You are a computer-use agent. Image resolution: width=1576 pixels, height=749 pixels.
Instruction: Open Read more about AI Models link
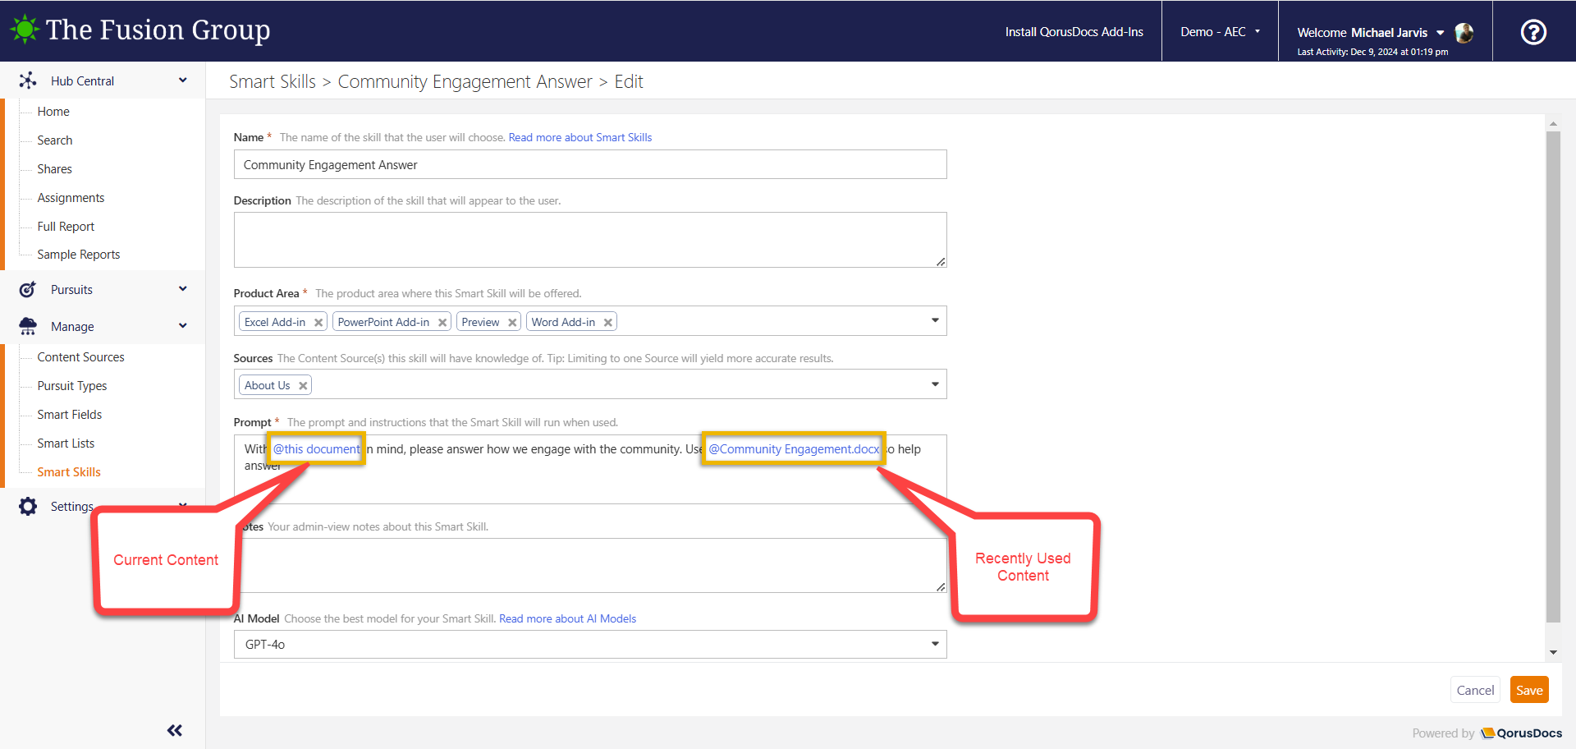click(567, 618)
